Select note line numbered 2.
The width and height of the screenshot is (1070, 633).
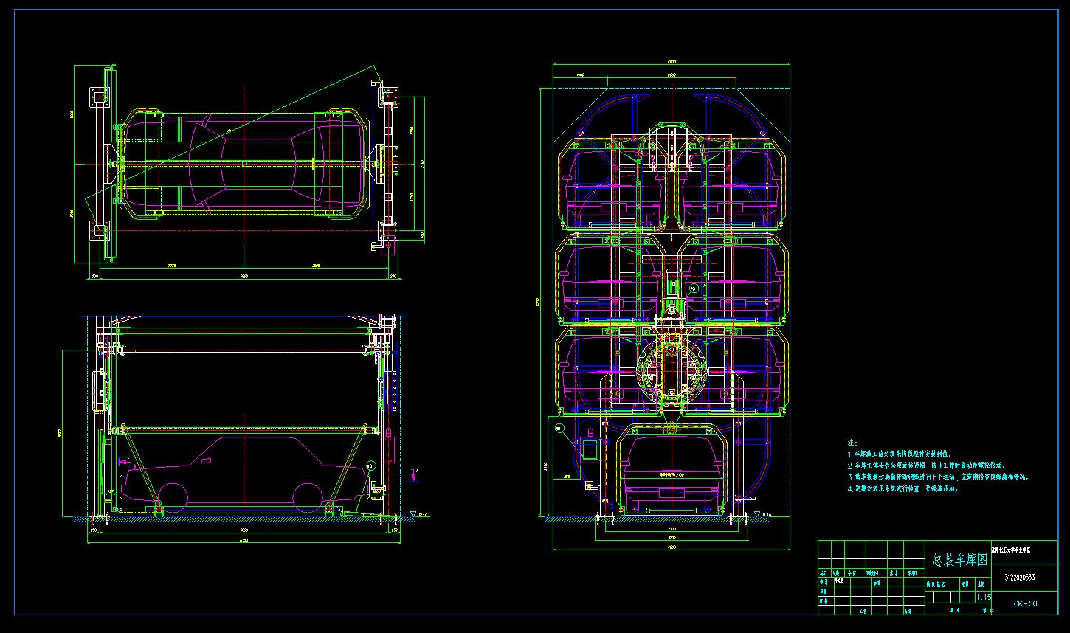[x=926, y=466]
